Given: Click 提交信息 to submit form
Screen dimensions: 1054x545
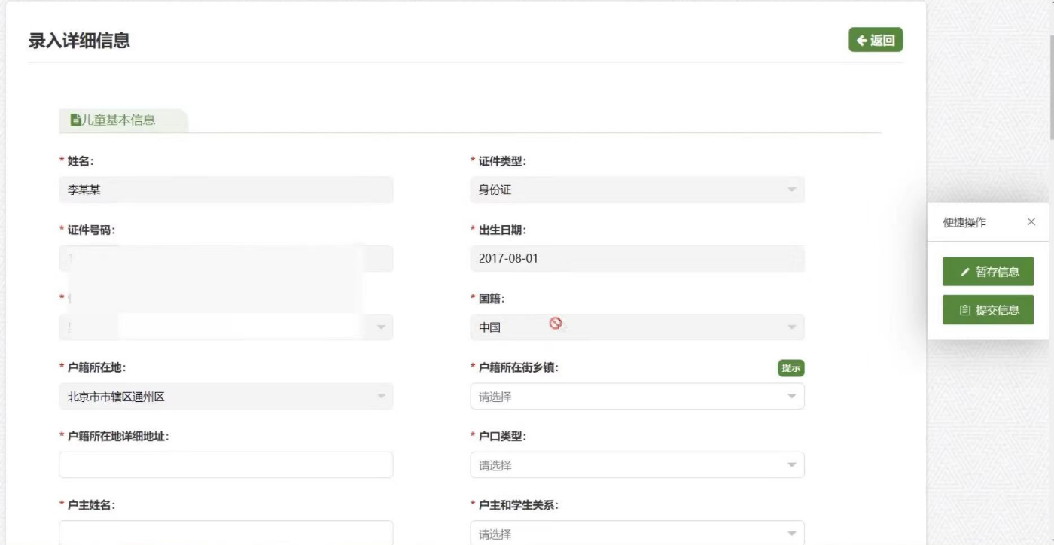Looking at the screenshot, I should pyautogui.click(x=988, y=310).
